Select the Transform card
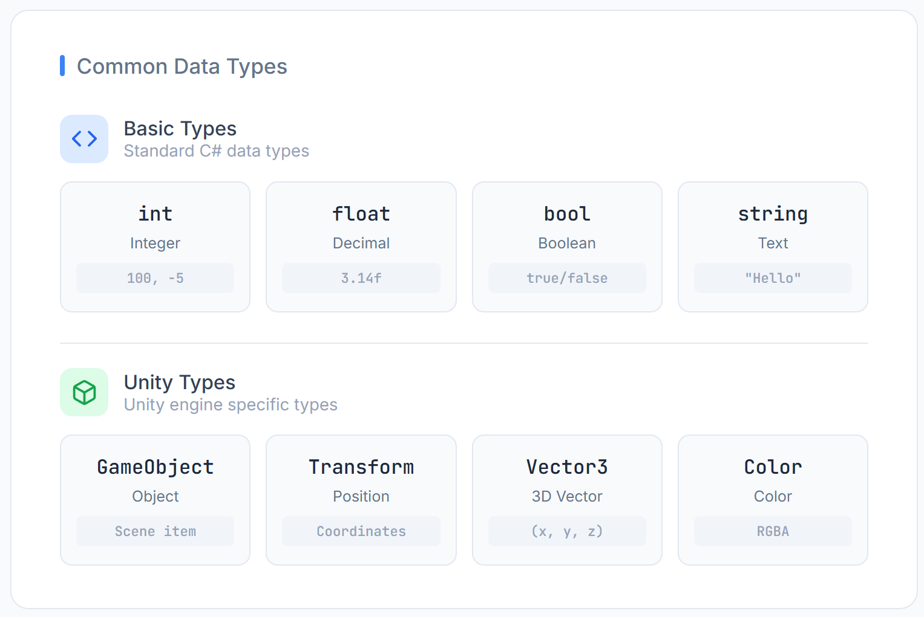Viewport: 924px width, 617px height. click(x=361, y=500)
